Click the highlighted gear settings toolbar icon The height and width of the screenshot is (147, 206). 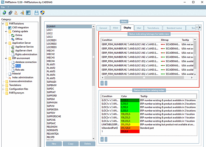click(x=28, y=13)
